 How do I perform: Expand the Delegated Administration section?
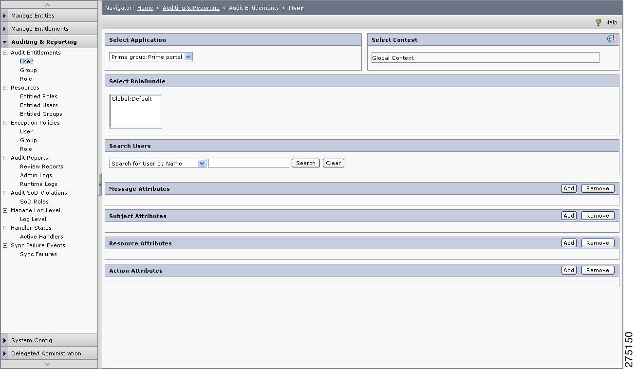pyautogui.click(x=49, y=353)
